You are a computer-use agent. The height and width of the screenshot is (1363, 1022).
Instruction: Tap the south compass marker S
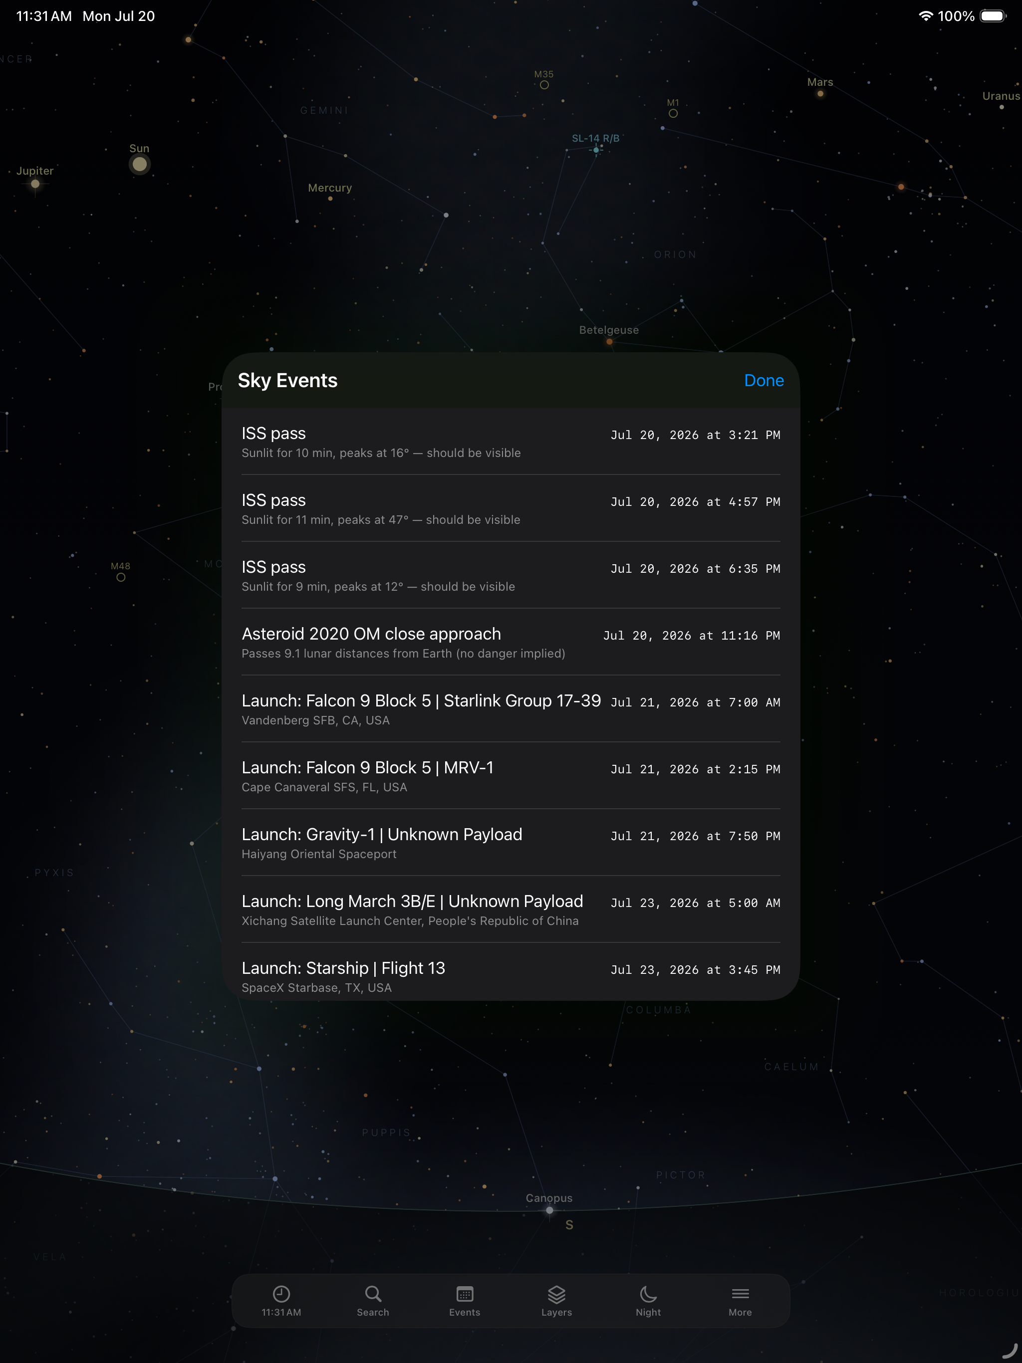[x=569, y=1225]
